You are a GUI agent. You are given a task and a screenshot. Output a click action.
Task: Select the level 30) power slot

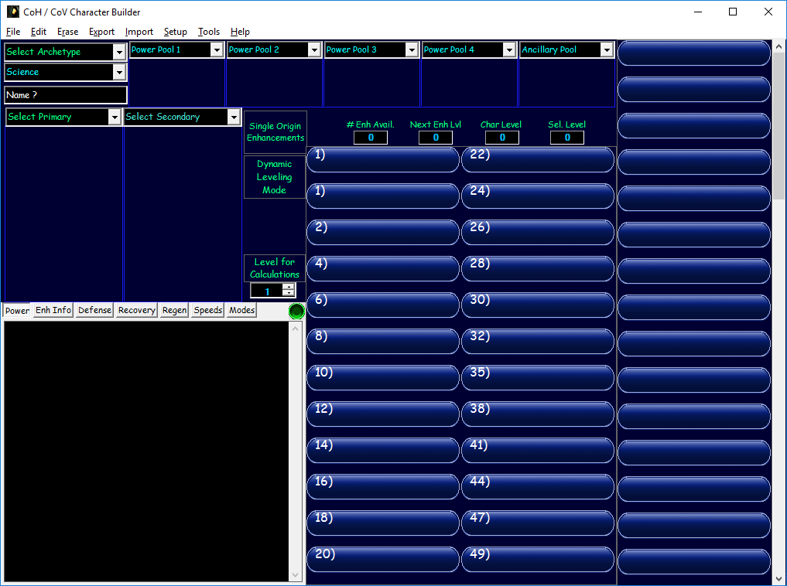pos(538,305)
